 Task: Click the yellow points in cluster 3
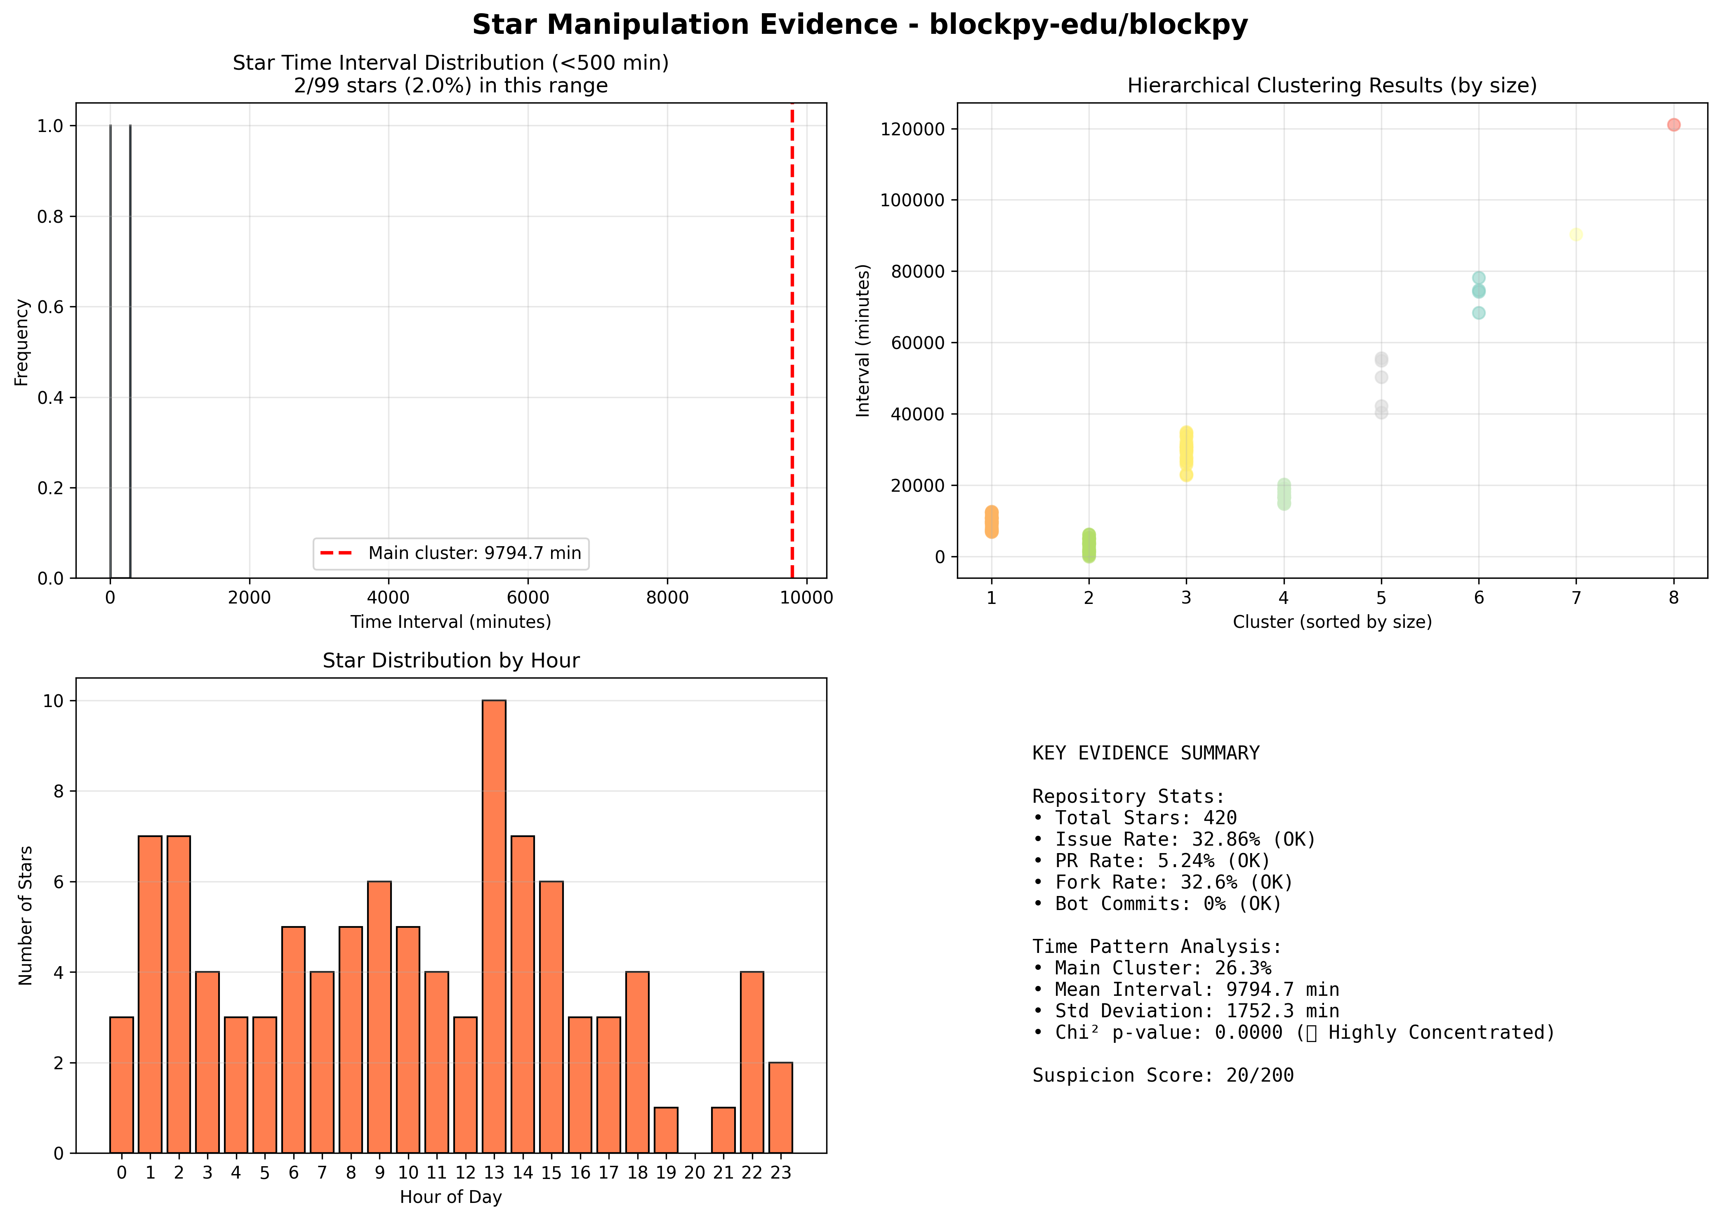(1186, 453)
